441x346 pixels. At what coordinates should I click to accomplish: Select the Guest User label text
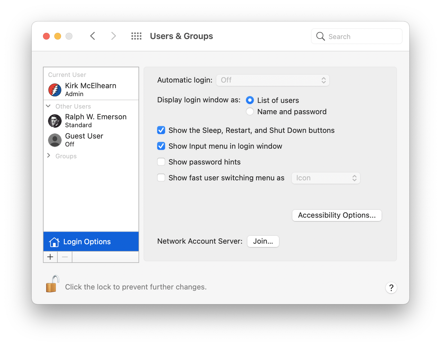[84, 136]
